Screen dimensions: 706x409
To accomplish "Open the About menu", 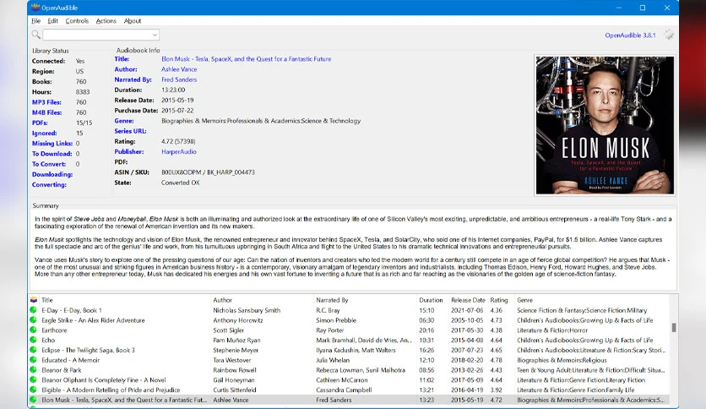I will point(133,21).
